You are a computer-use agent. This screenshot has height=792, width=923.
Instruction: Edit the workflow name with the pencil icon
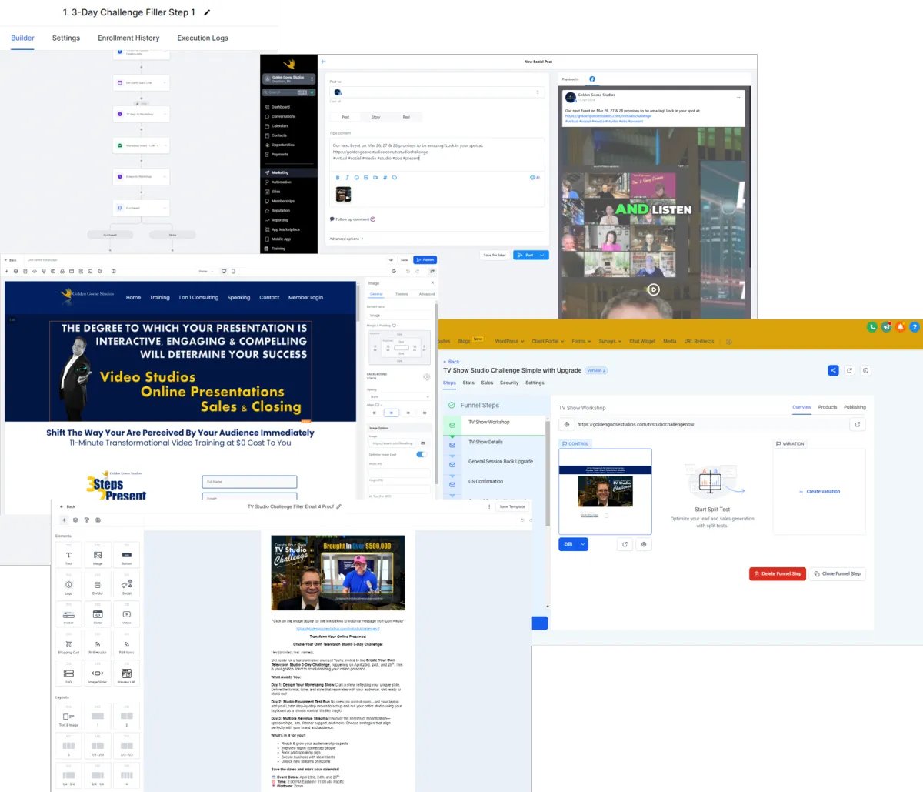pyautogui.click(x=207, y=12)
